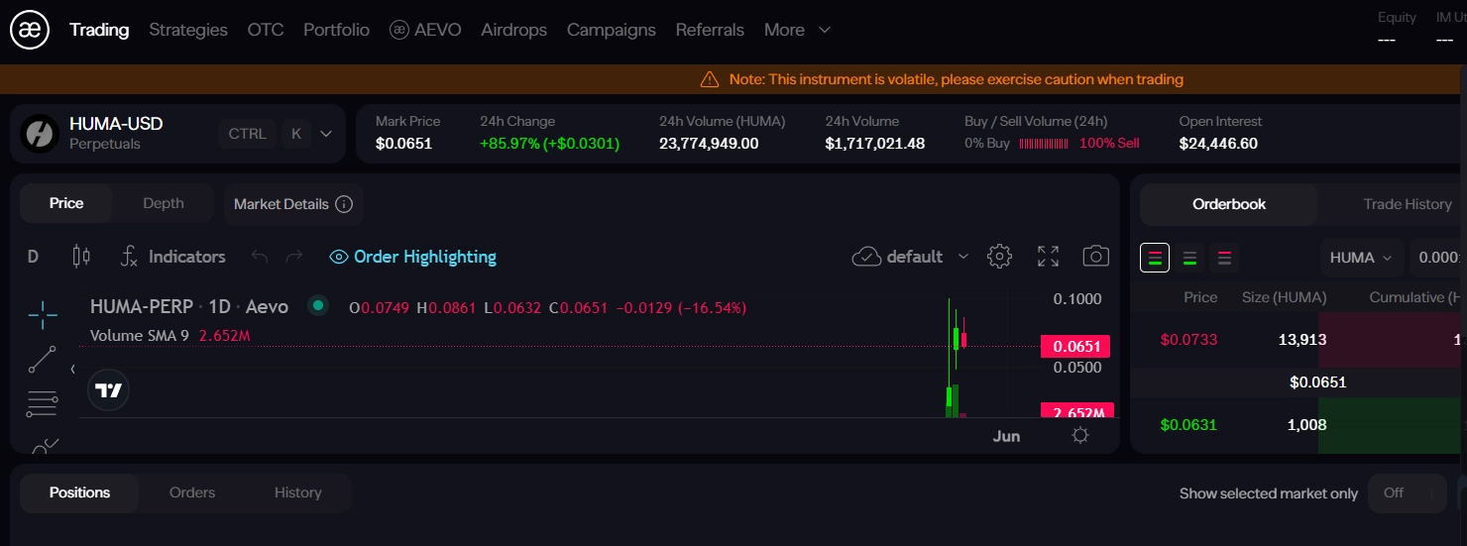Image resolution: width=1467 pixels, height=546 pixels.
Task: Click the 0.0651 price axis label
Action: coord(1075,347)
